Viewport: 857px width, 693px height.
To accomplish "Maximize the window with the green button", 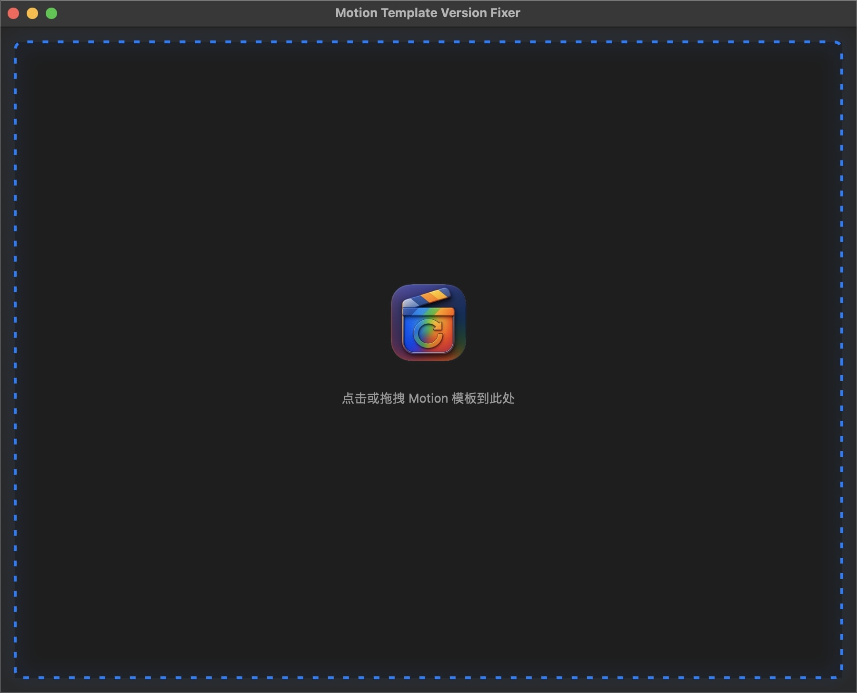I will (x=51, y=13).
